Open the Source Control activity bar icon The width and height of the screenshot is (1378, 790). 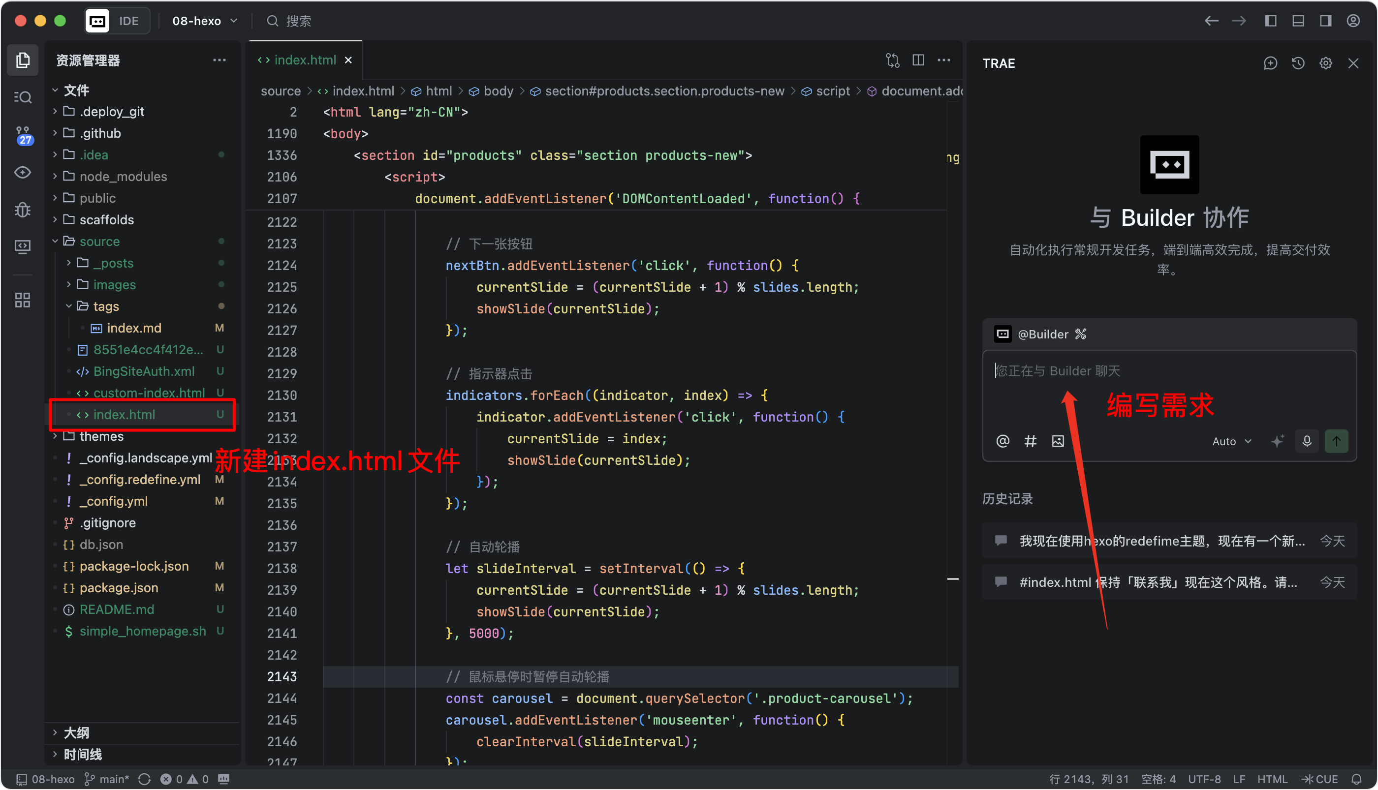pos(23,134)
